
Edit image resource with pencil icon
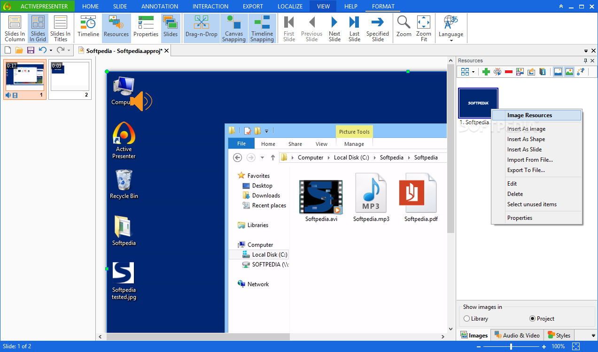531,72
